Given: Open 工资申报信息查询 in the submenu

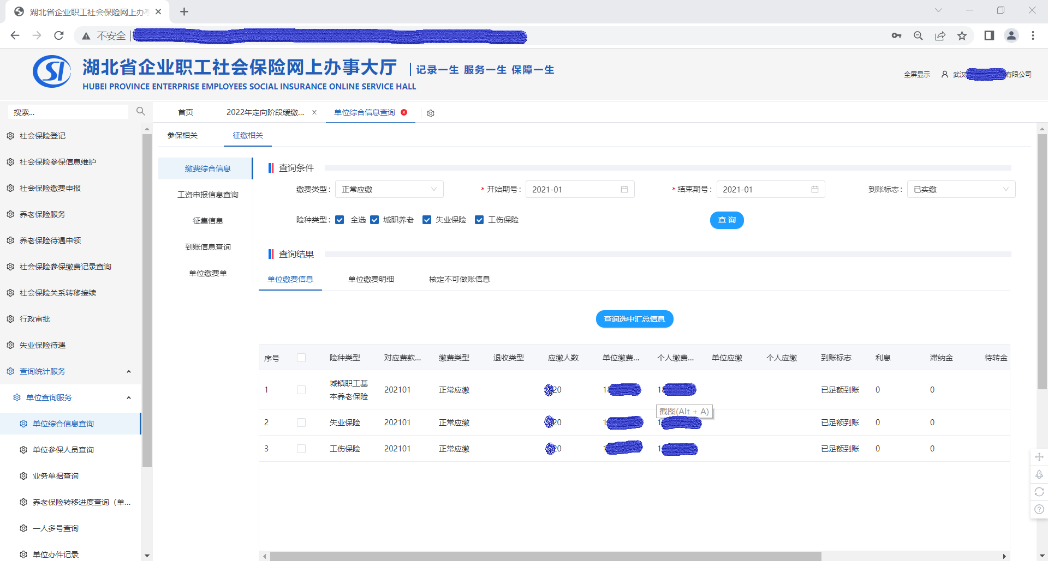Looking at the screenshot, I should coord(208,195).
